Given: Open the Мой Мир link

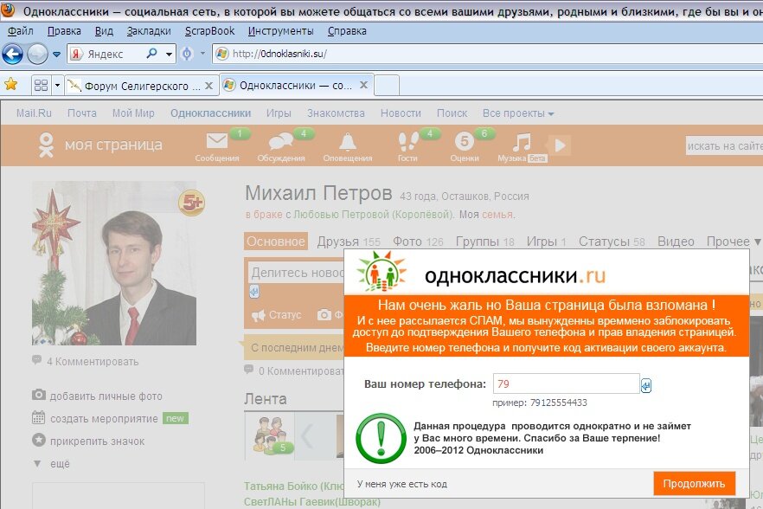Looking at the screenshot, I should (x=133, y=113).
